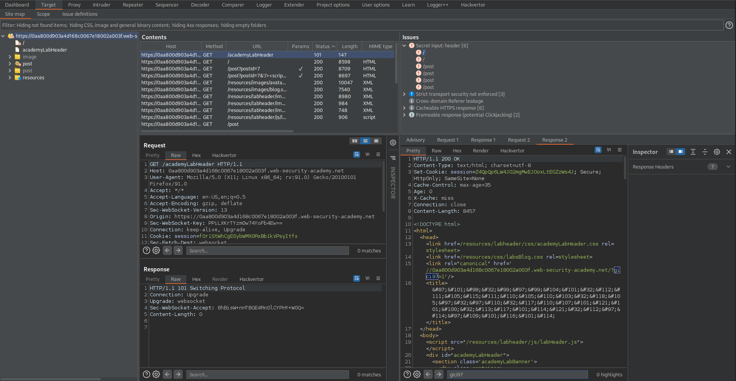
Task: Collapse the site map root host node
Action: 3,36
